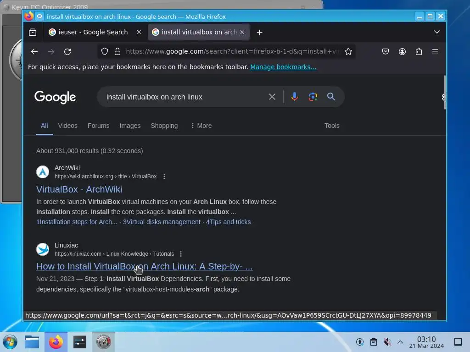The width and height of the screenshot is (470, 352).
Task: Switch to the Forums results tab
Action: pos(98,126)
